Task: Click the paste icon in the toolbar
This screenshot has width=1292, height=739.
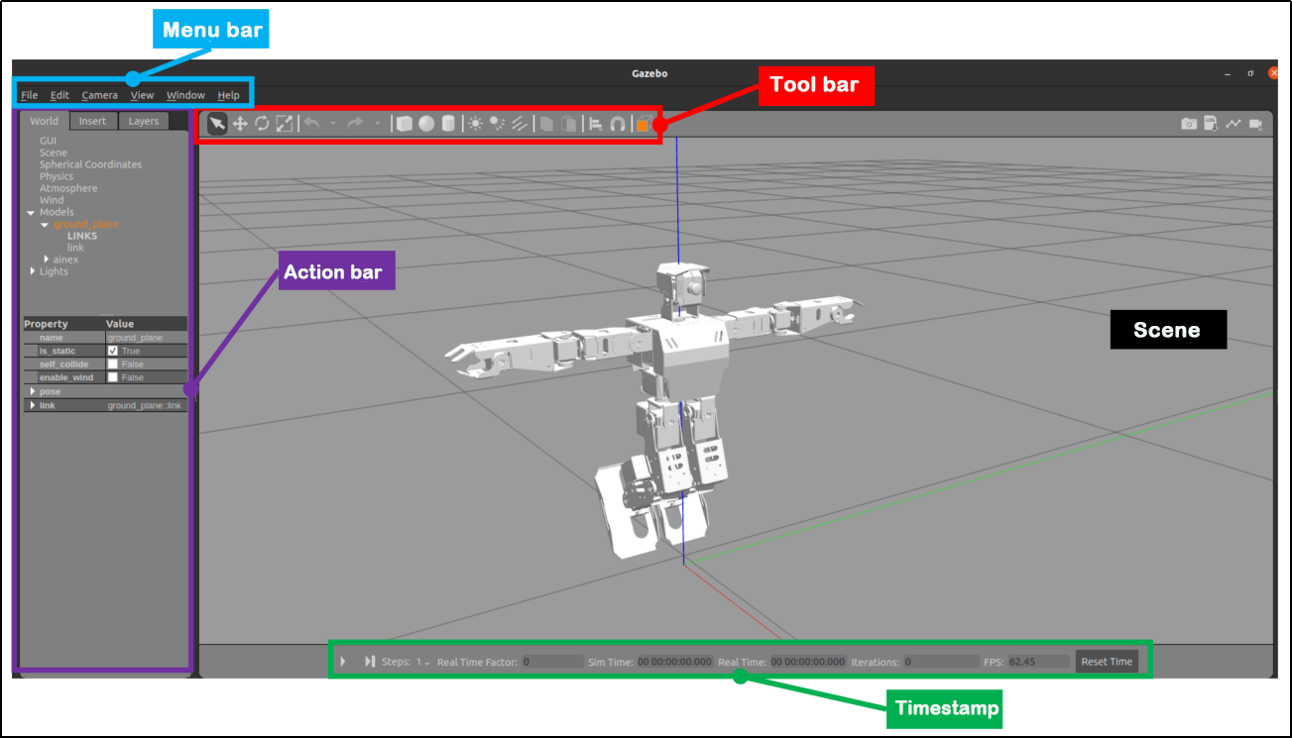Action: (x=568, y=124)
